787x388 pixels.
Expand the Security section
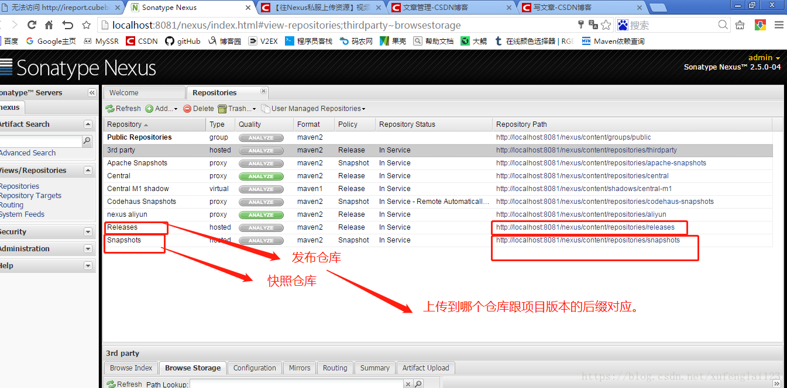point(88,232)
